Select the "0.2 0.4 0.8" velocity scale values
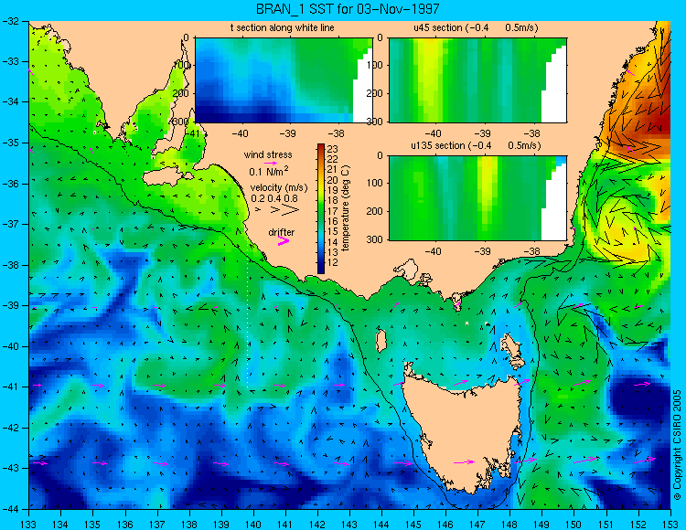The width and height of the screenshot is (686, 530). (274, 199)
